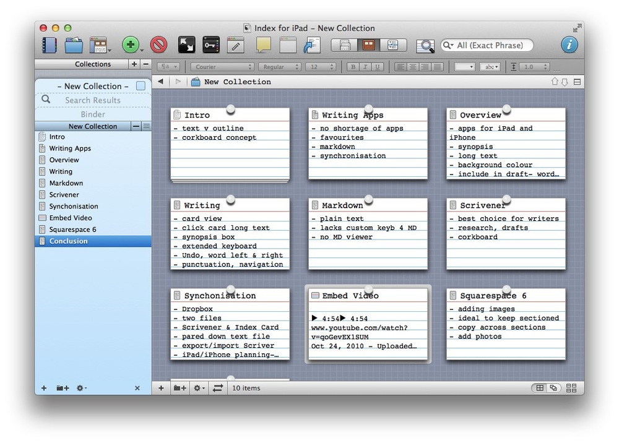
Task: Switch to corkboard view mode
Action: pos(369,45)
